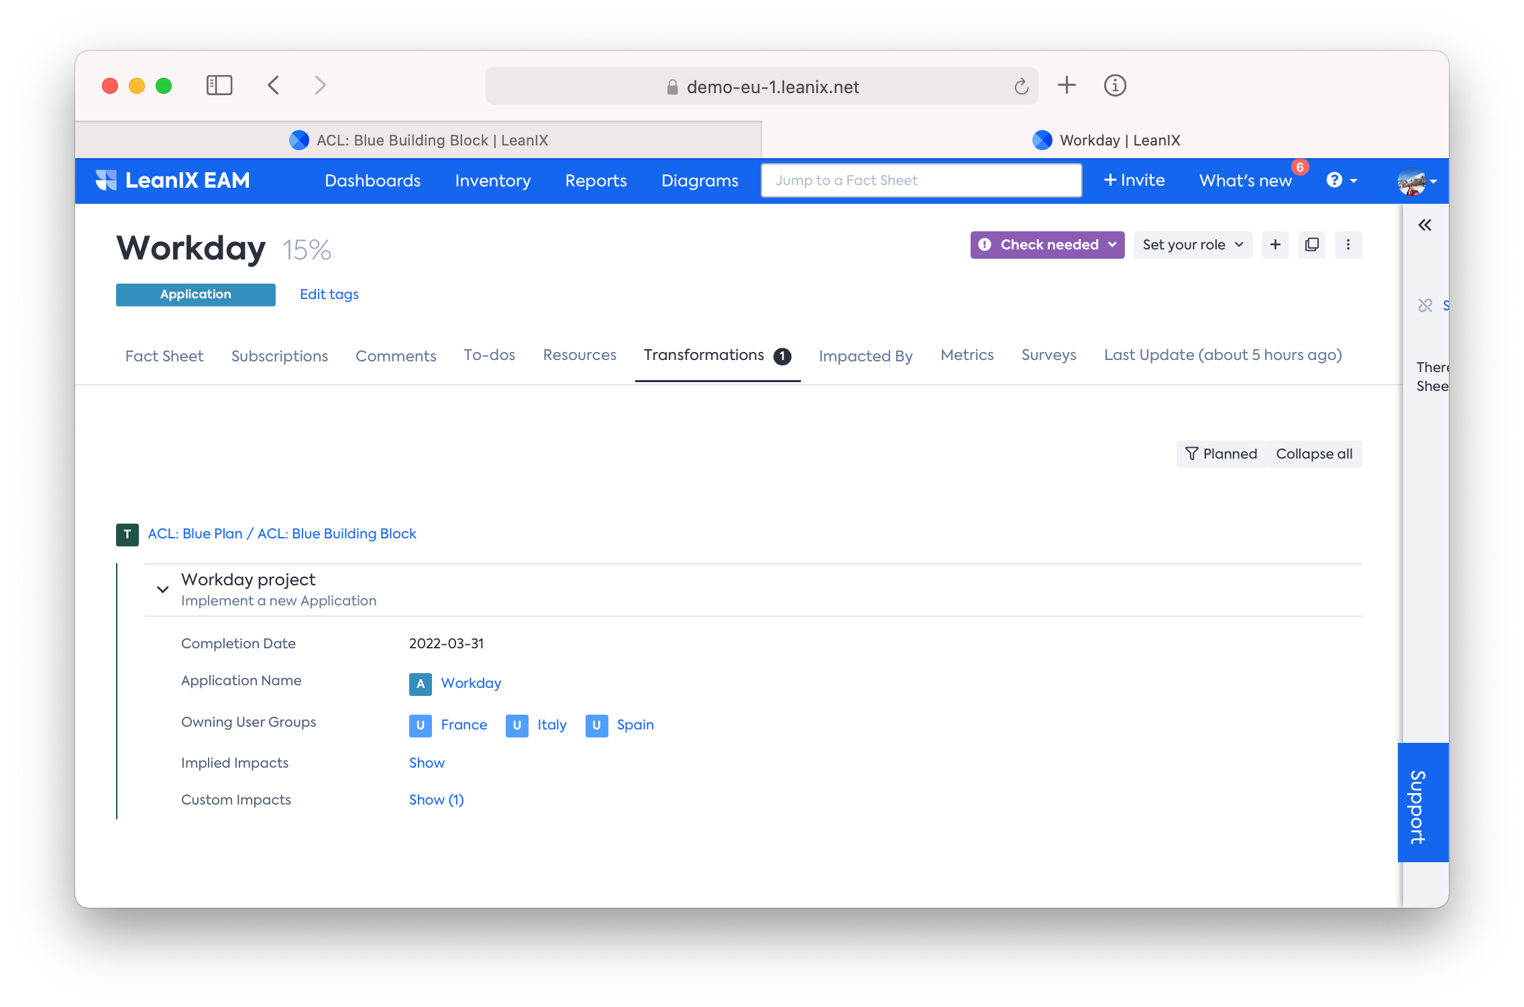Reload the page using refresh icon

coord(1021,86)
